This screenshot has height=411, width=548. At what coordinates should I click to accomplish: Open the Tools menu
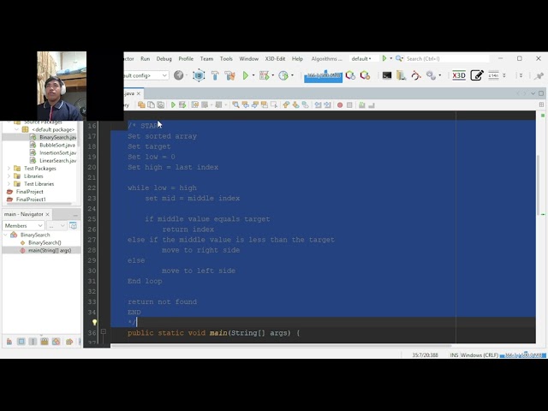pos(226,58)
